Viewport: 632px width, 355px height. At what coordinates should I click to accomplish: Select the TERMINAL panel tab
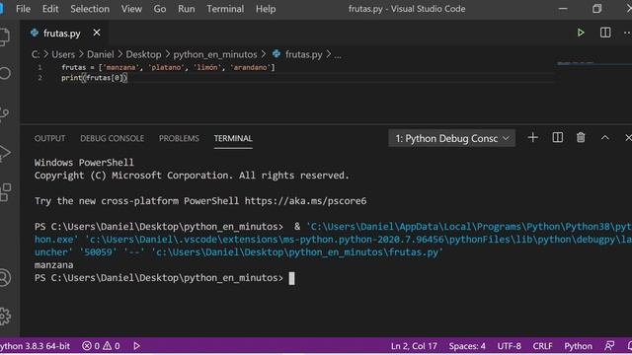pyautogui.click(x=233, y=138)
